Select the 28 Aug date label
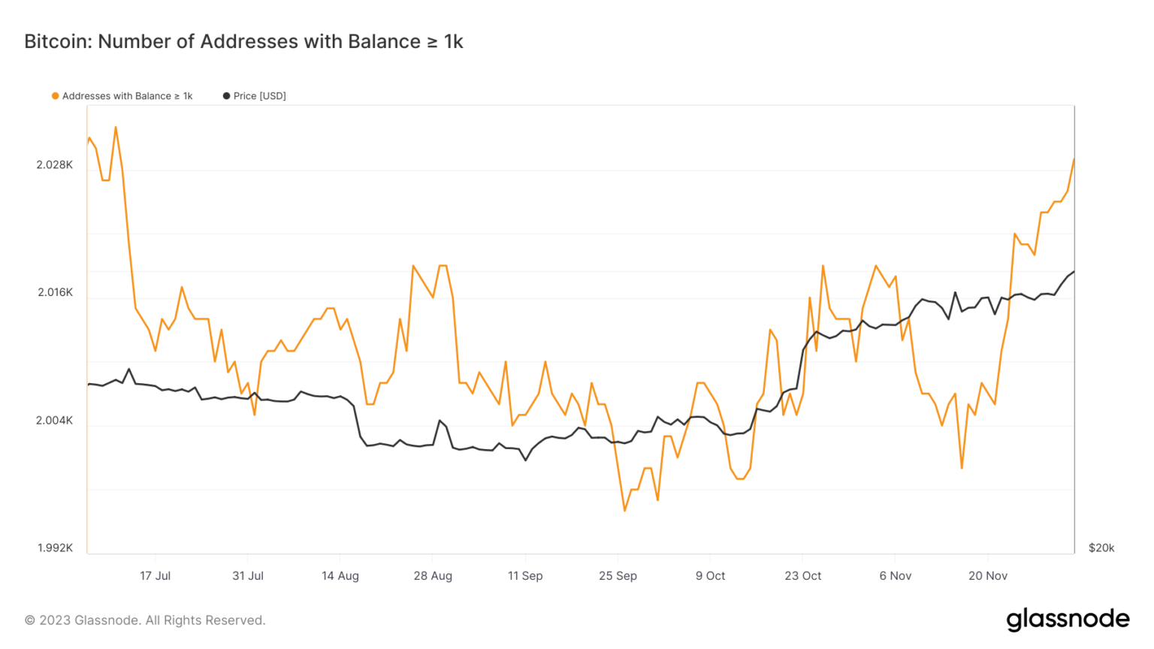The image size is (1154, 649). click(x=433, y=576)
